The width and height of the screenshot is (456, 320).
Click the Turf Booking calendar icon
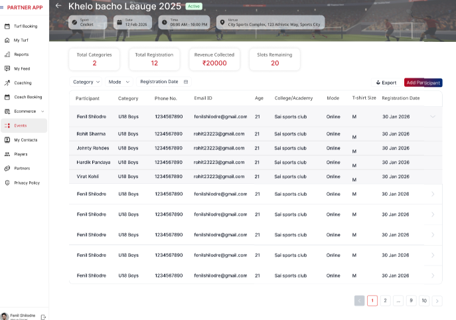(7, 26)
